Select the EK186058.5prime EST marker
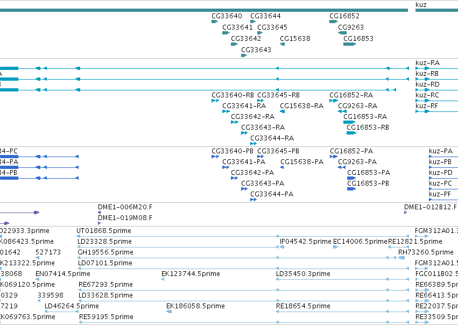 point(169,312)
